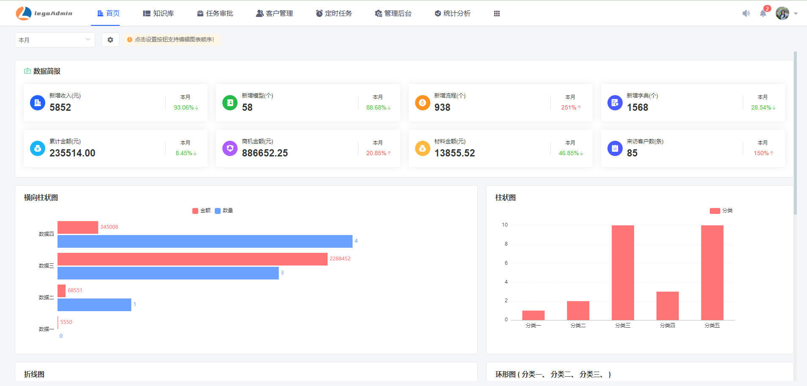Toggle the 金额 legend in bar chart

(x=201, y=211)
